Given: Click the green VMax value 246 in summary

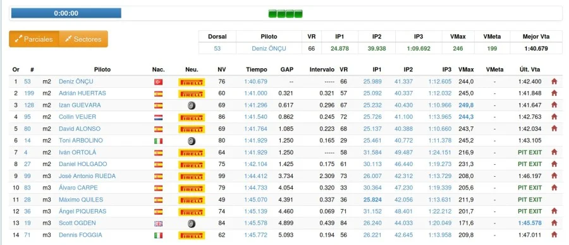Looking at the screenshot, I should [x=458, y=48].
